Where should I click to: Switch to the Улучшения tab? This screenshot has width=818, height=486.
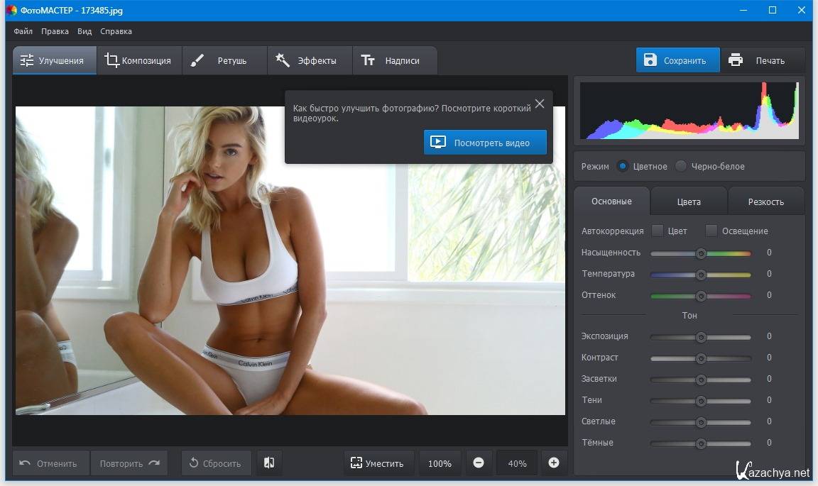(55, 60)
